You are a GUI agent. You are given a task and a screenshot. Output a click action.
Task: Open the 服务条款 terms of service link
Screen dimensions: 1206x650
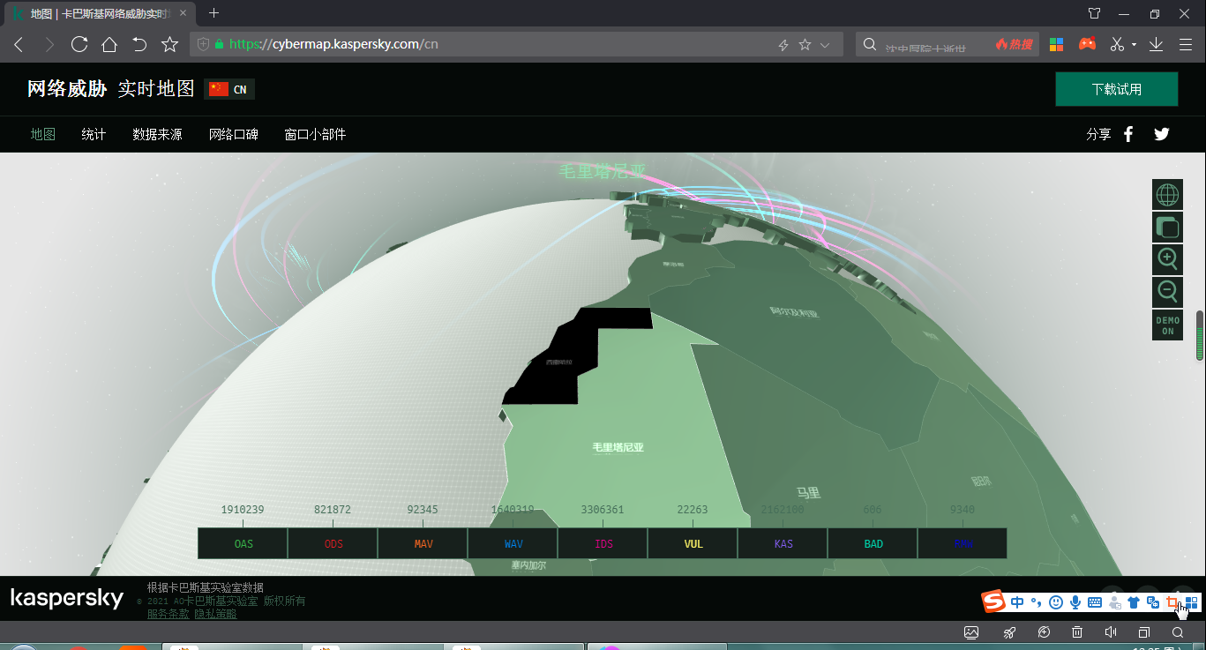(168, 614)
